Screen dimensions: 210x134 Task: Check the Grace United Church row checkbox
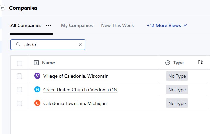click(19, 90)
